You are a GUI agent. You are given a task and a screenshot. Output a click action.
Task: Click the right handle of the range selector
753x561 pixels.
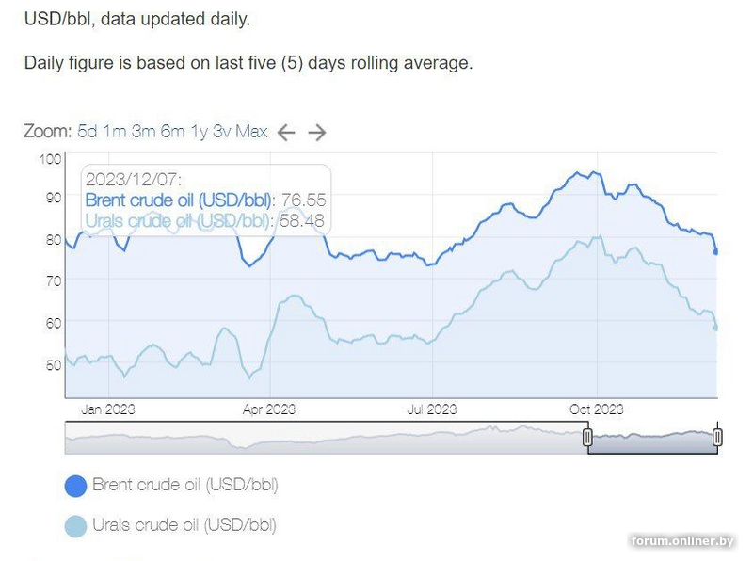[717, 437]
